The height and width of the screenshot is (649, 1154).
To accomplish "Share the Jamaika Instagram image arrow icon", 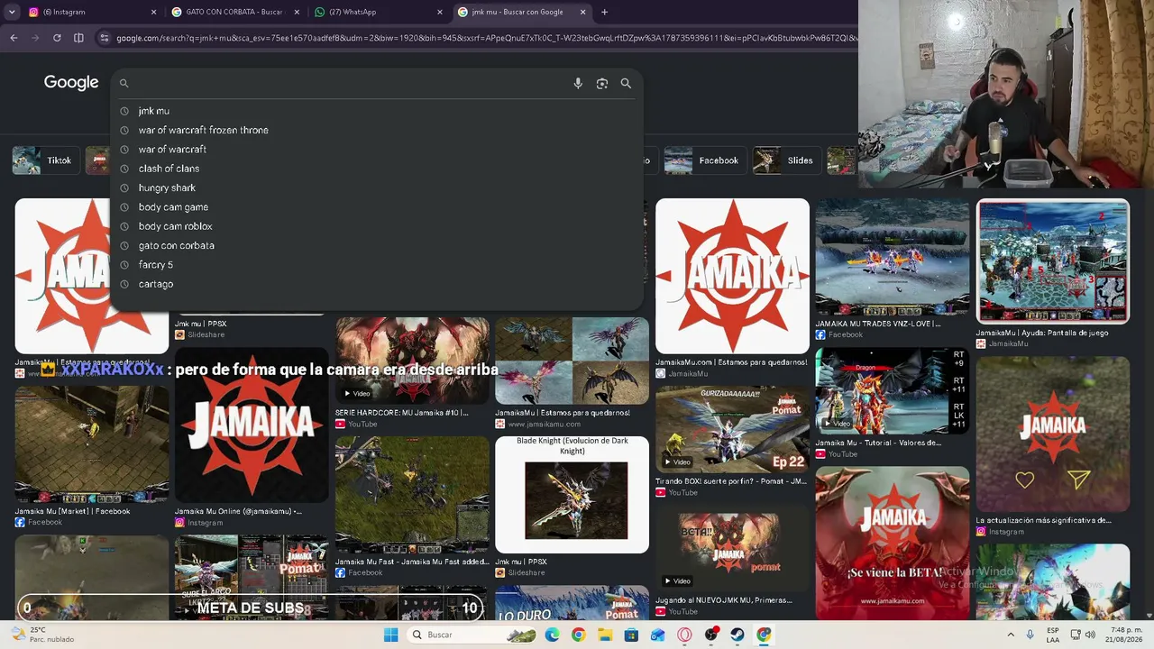I will point(1079,480).
